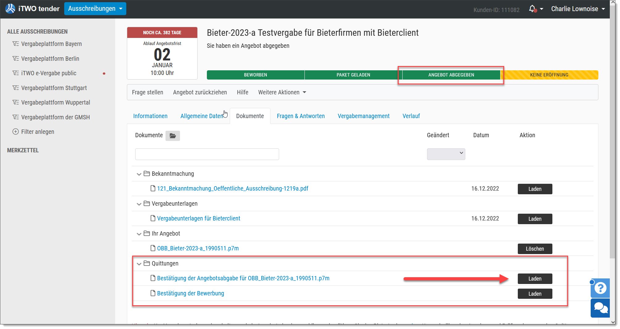Click the Angebot abgegeben progress step
Screen dimensions: 620x329
point(451,75)
